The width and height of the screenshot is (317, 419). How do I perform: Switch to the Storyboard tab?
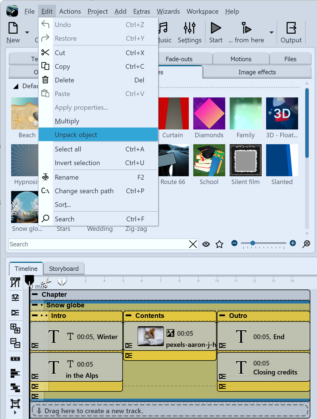[64, 269]
